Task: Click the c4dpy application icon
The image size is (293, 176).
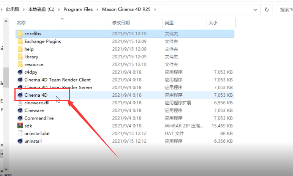Action: click(x=20, y=72)
